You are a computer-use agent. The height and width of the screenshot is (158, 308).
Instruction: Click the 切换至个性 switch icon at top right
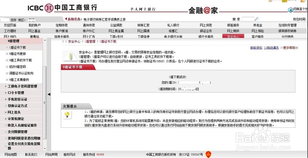(x=290, y=10)
